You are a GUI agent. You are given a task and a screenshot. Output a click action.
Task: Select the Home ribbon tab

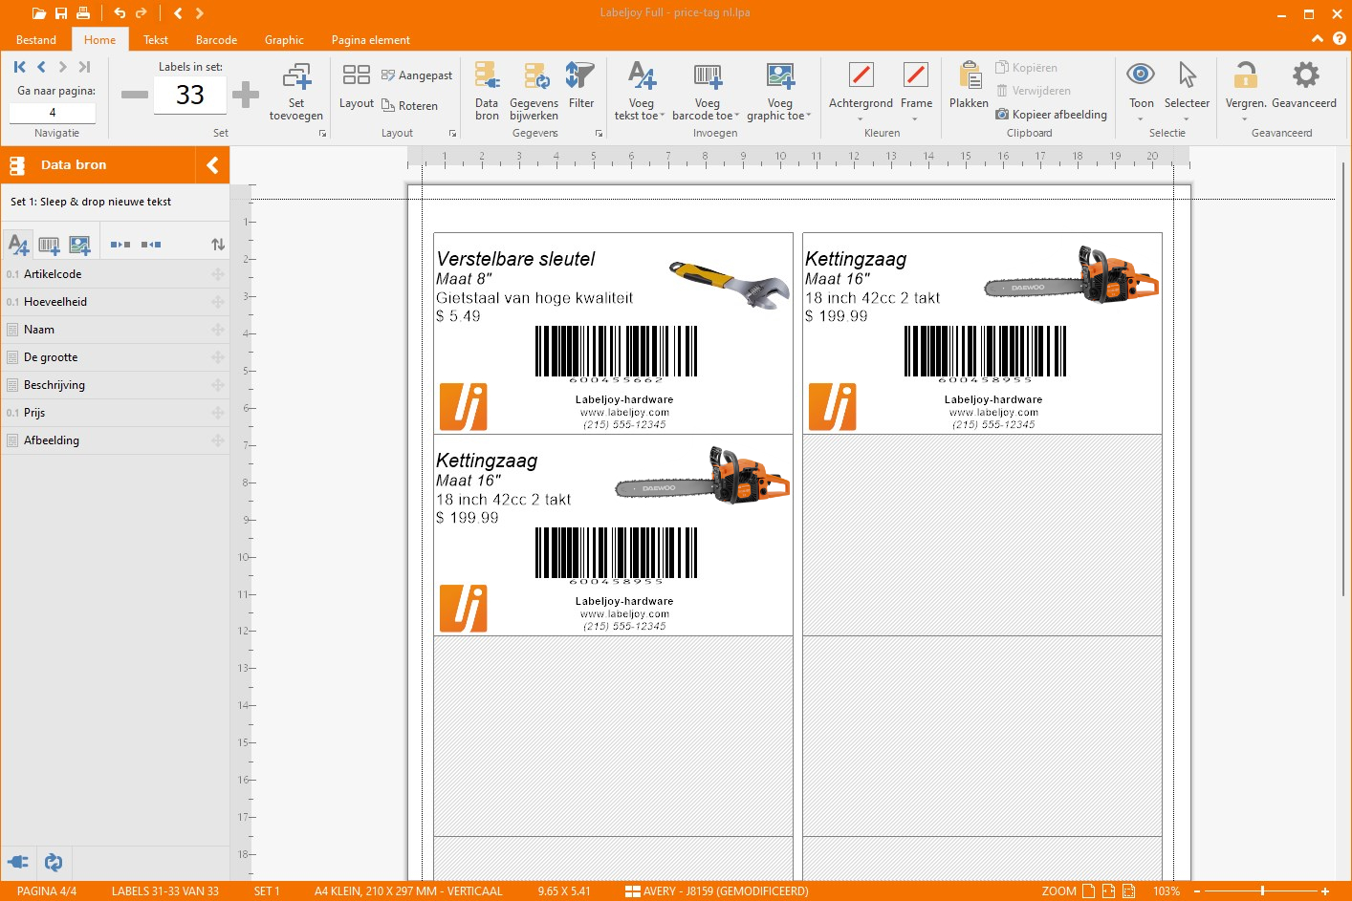(x=99, y=40)
